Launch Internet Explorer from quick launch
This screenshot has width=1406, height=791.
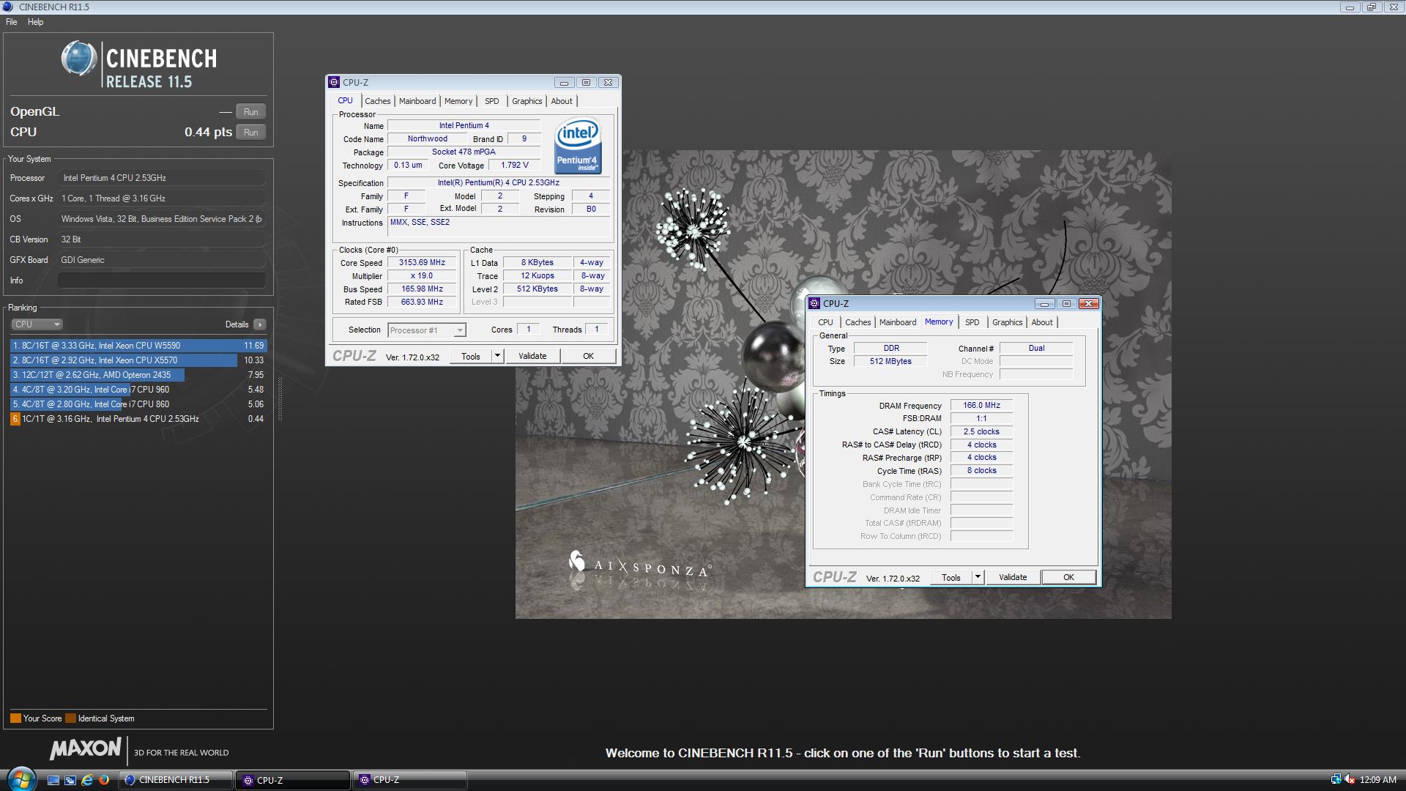87,780
